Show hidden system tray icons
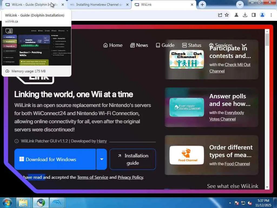This screenshot has width=277, height=208. point(230,203)
